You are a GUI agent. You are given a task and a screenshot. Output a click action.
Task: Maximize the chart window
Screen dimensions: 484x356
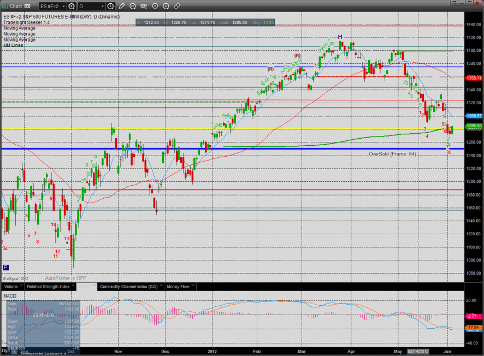469,3
